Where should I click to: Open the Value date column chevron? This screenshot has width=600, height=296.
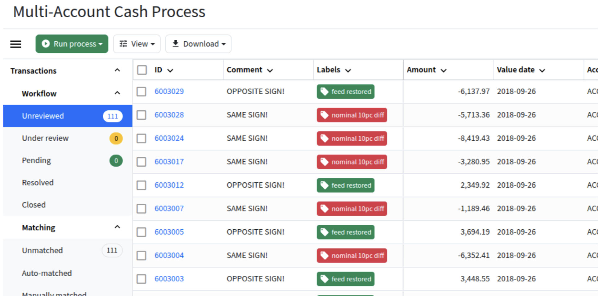click(542, 71)
